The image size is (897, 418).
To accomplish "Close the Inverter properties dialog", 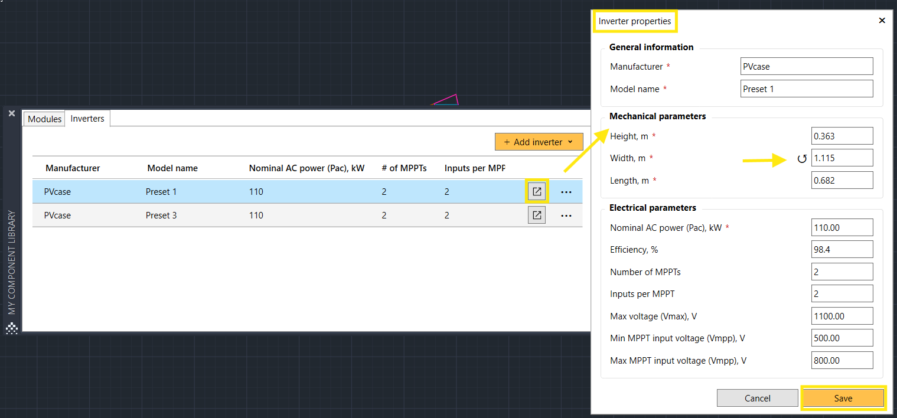I will click(x=882, y=21).
